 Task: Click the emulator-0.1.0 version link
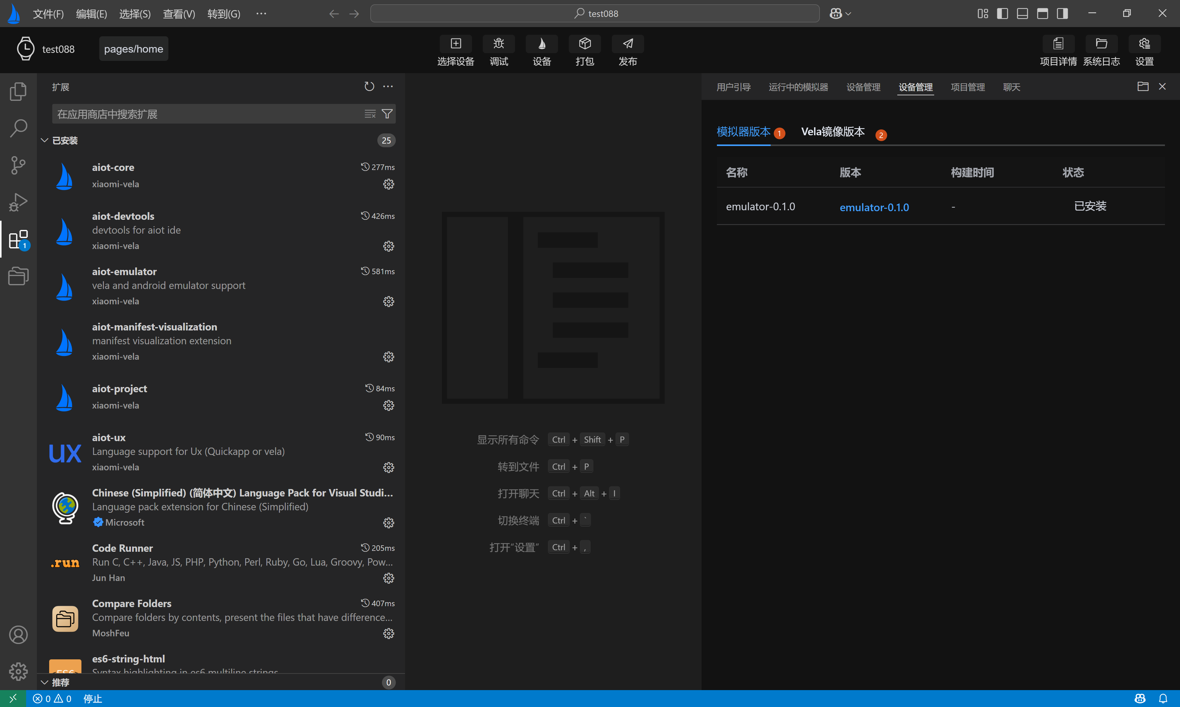[874, 207]
